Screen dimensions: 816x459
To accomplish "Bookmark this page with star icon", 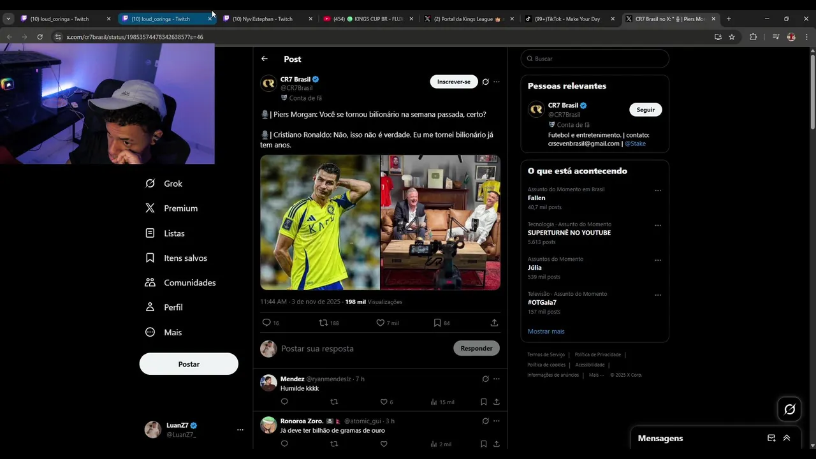I will (x=732, y=37).
